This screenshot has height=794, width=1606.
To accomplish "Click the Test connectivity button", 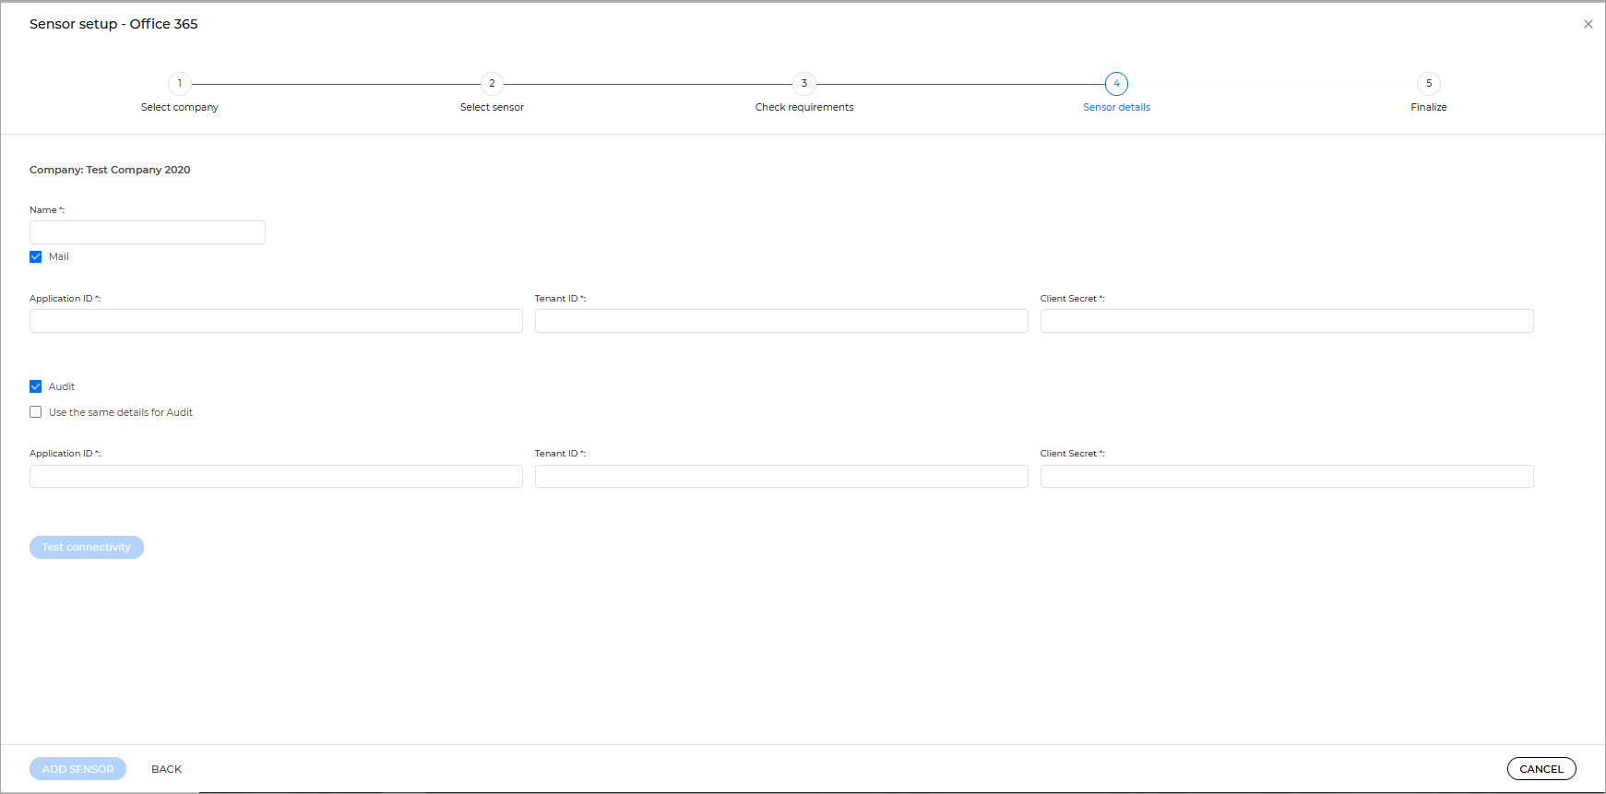I will click(x=87, y=547).
